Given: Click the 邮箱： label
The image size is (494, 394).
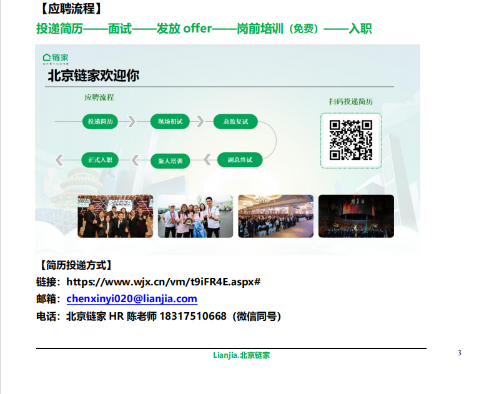Looking at the screenshot, I should (48, 298).
